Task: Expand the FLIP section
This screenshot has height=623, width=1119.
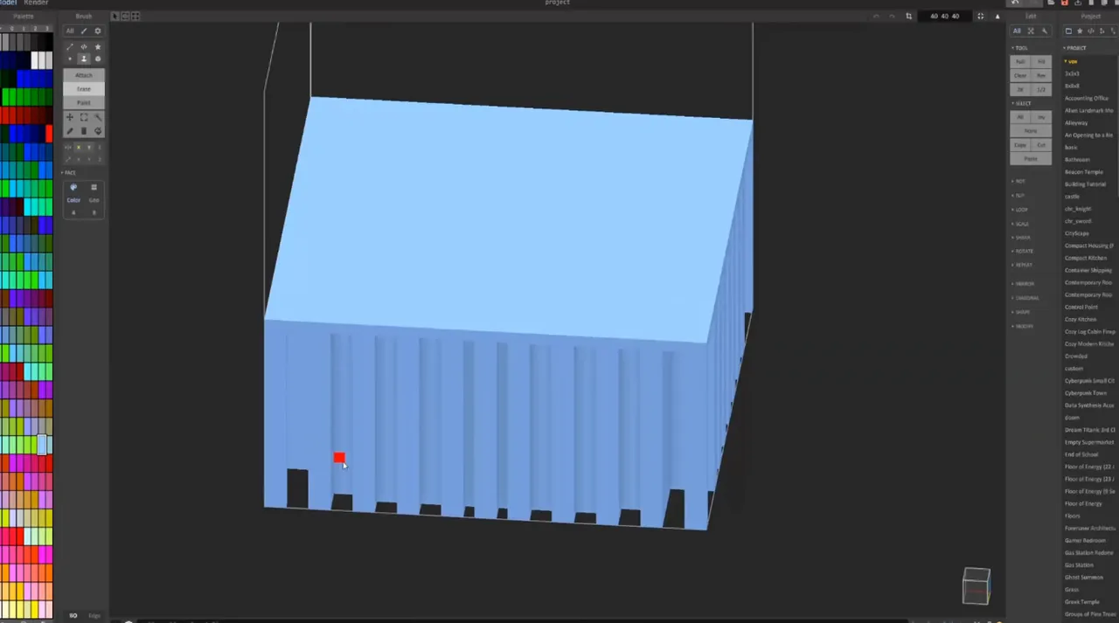Action: (1018, 195)
